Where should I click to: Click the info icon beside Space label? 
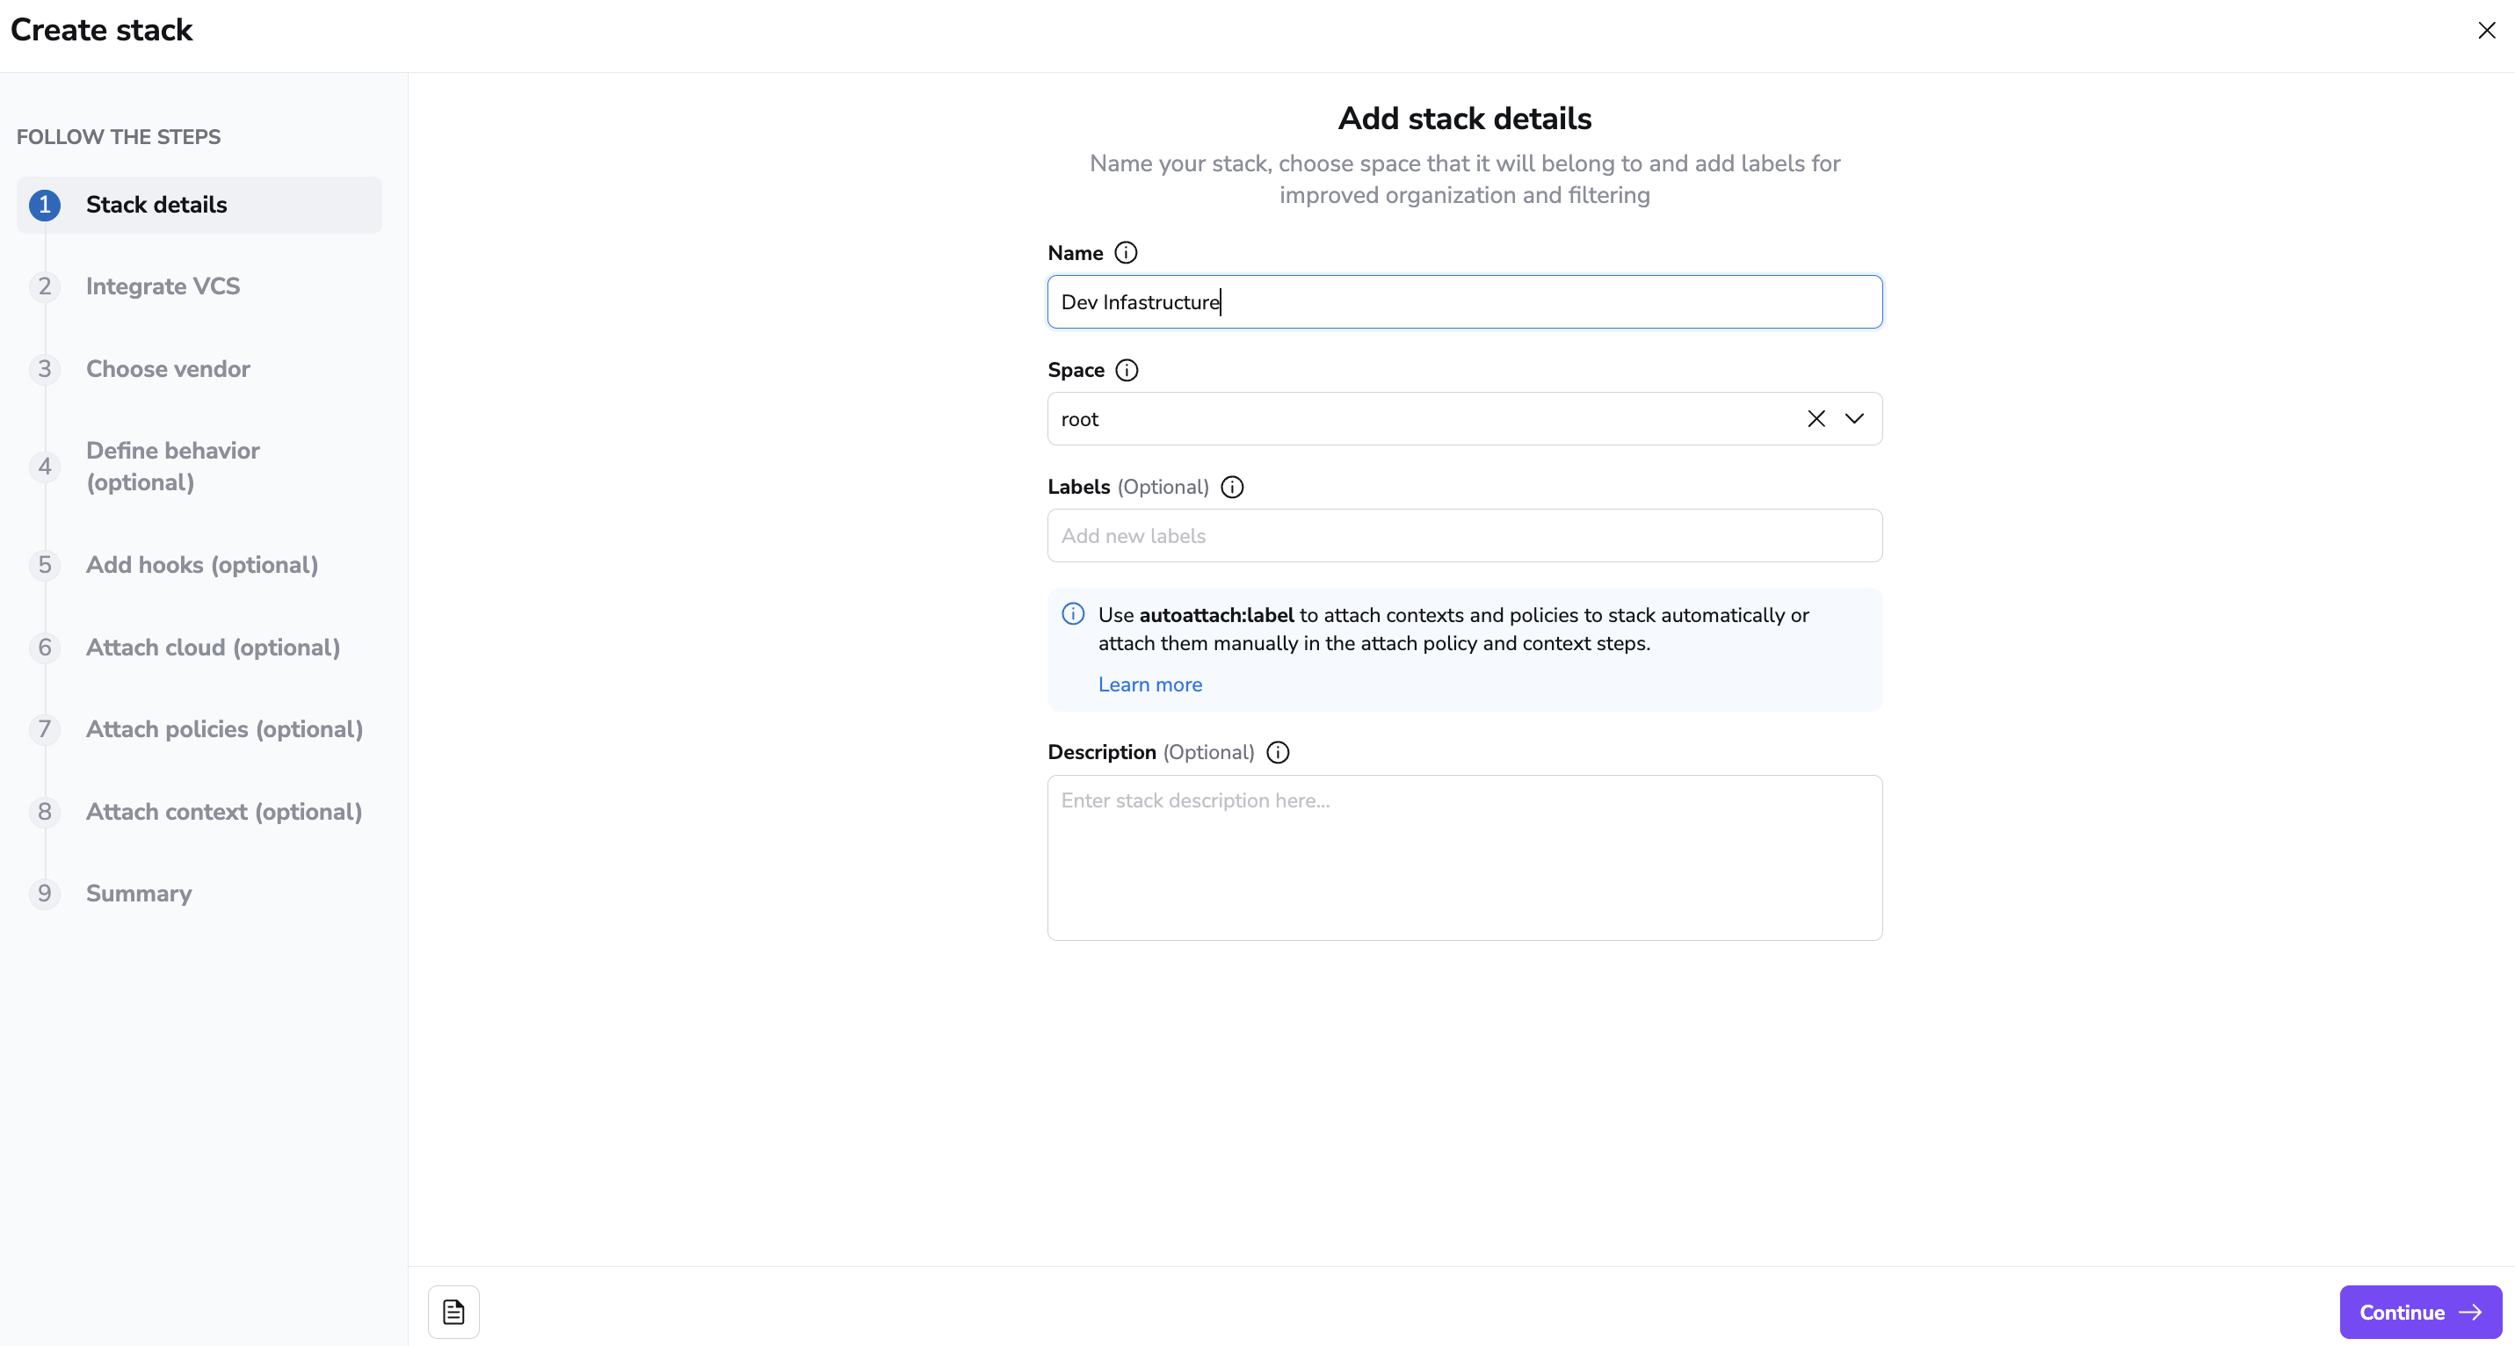[x=1127, y=370]
